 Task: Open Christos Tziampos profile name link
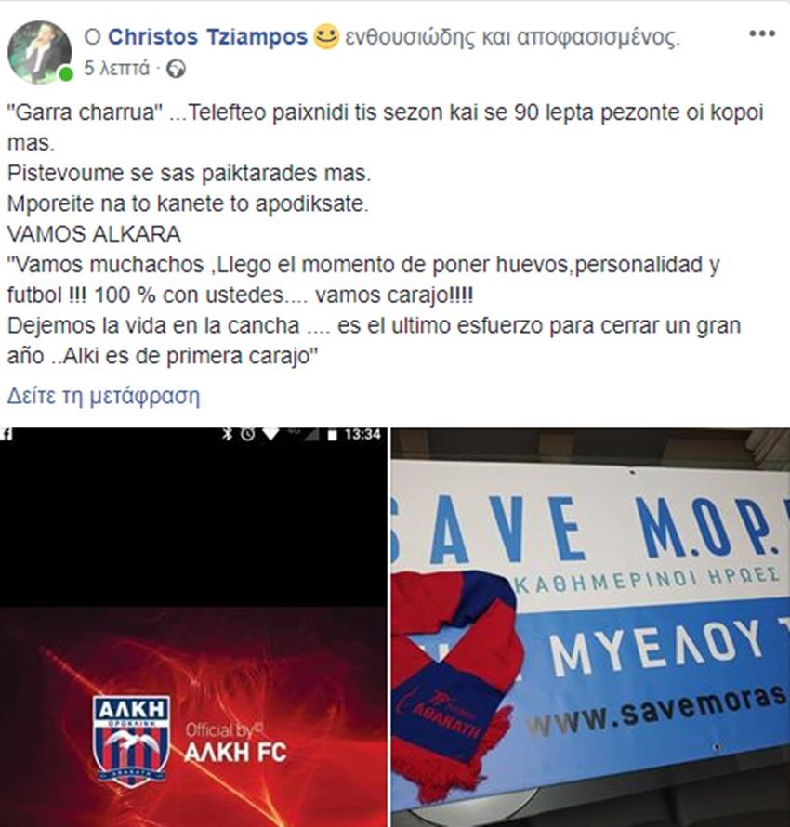207,37
